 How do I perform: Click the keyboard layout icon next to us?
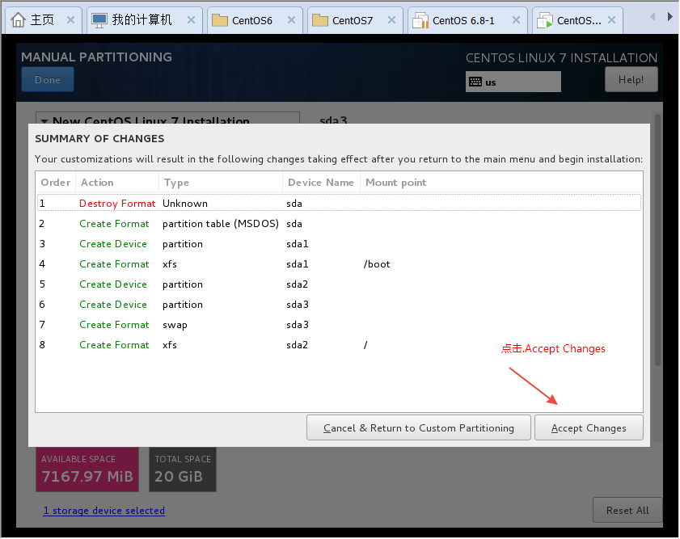[475, 82]
